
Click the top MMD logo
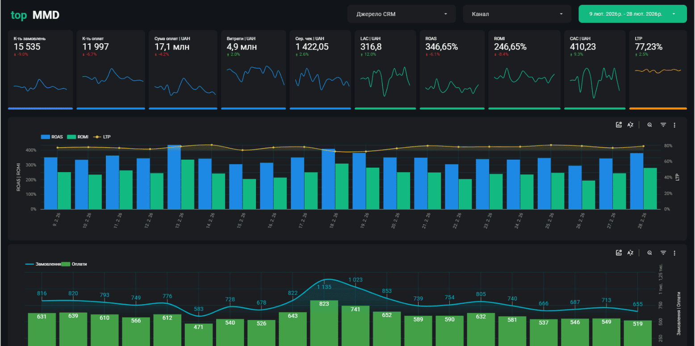[35, 15]
